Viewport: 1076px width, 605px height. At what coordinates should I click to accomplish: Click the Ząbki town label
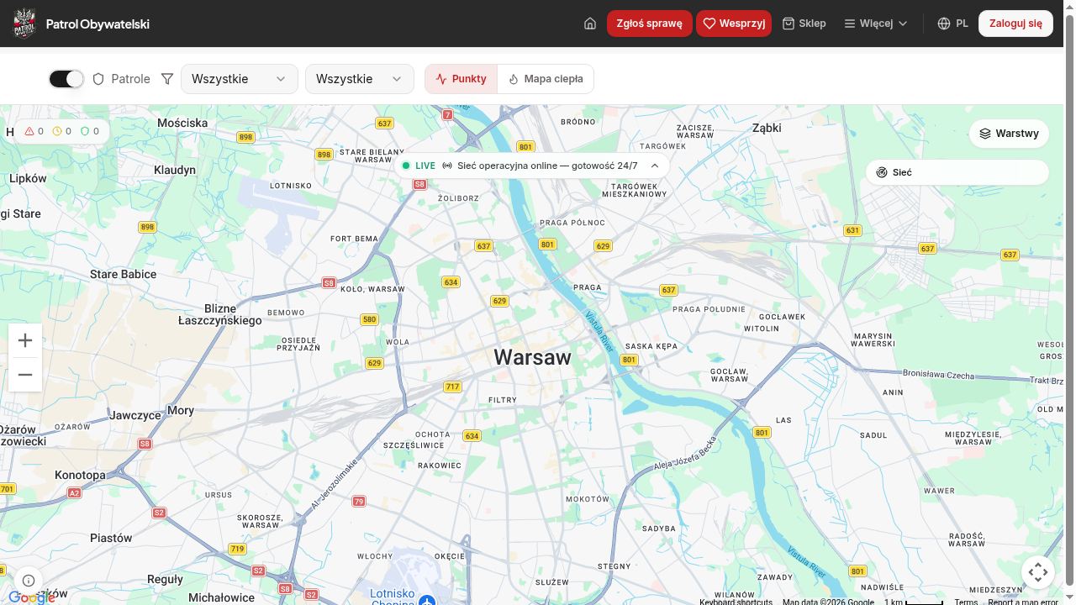point(767,128)
